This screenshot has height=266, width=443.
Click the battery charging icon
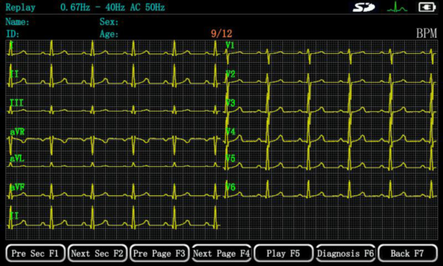tap(427, 7)
